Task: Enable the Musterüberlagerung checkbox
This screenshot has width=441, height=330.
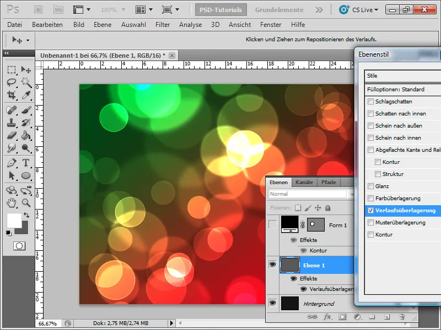Action: click(370, 222)
